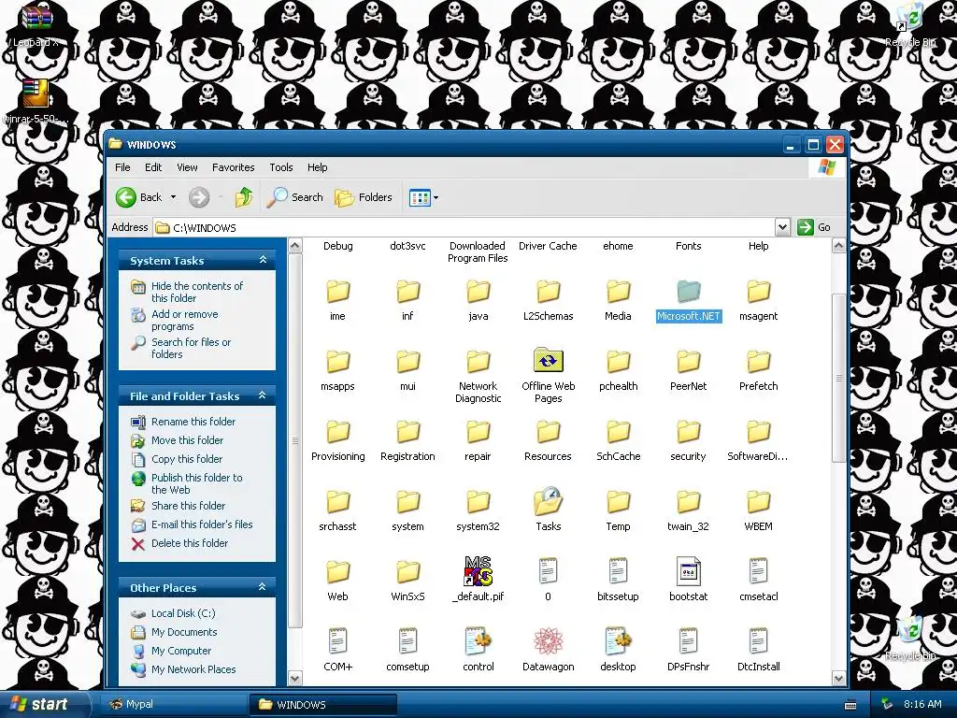
Task: Click Delete this folder
Action: pyautogui.click(x=189, y=543)
